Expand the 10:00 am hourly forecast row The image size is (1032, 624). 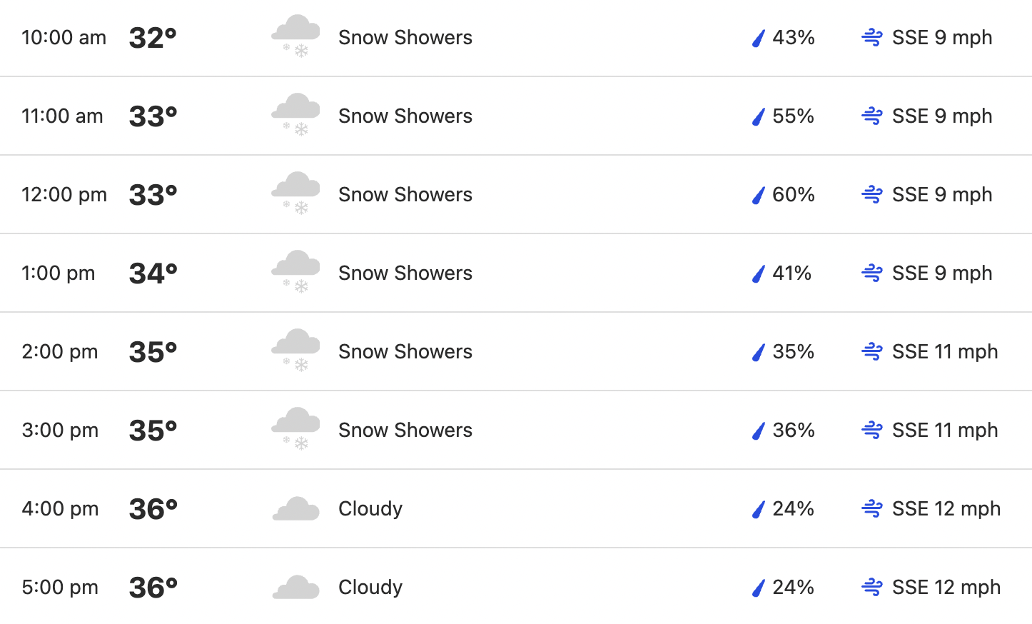(516, 37)
